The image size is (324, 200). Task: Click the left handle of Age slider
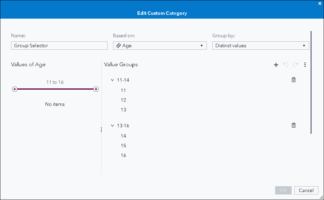tap(14, 89)
